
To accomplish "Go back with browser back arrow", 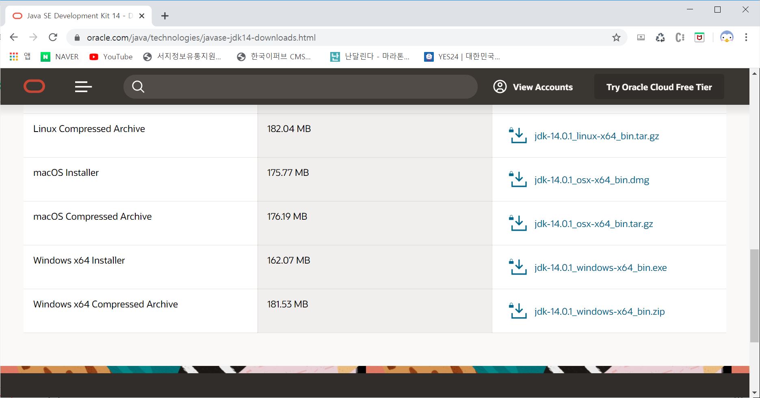I will point(14,37).
